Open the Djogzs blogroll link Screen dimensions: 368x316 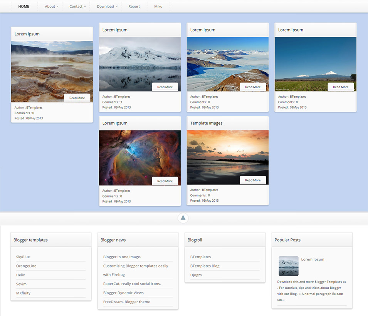(x=195, y=275)
